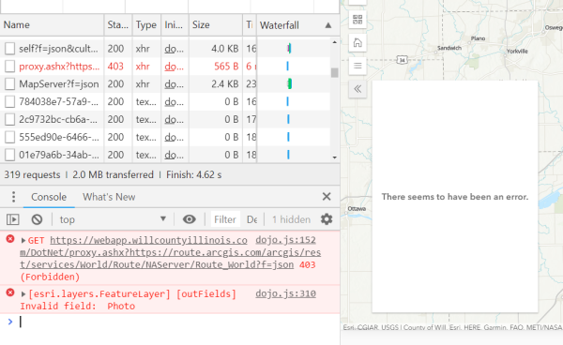563x345 pixels.
Task: Click the console Filter input field
Action: click(225, 219)
